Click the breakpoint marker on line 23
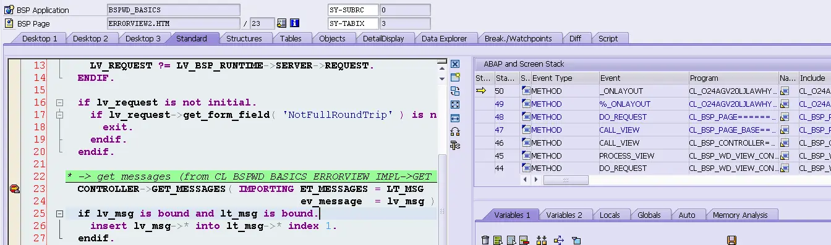Image resolution: width=831 pixels, height=245 pixels. tap(14, 189)
